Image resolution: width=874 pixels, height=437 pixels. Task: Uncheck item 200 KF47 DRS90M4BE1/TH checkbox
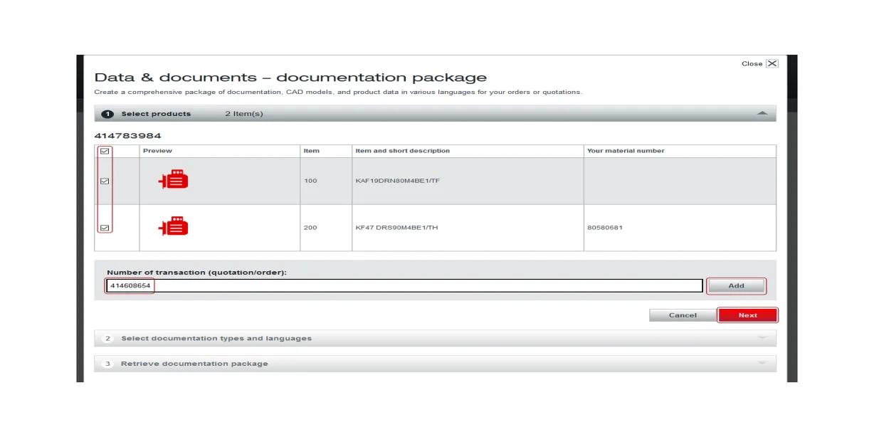[105, 227]
